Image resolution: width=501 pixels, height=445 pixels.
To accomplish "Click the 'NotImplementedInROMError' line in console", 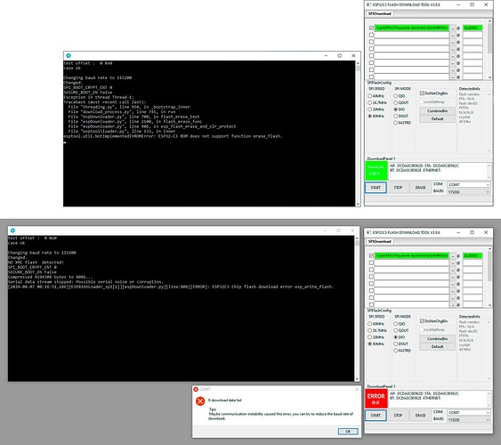I will 173,136.
